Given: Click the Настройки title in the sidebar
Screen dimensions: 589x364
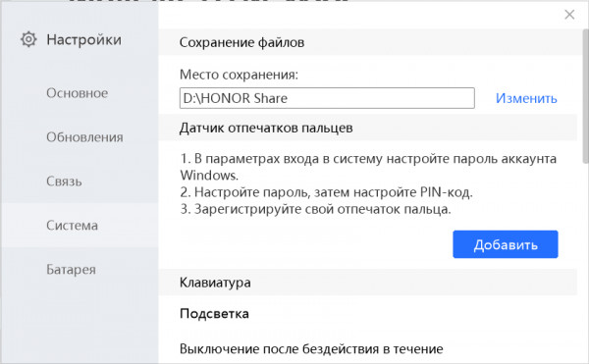Looking at the screenshot, I should coord(84,40).
